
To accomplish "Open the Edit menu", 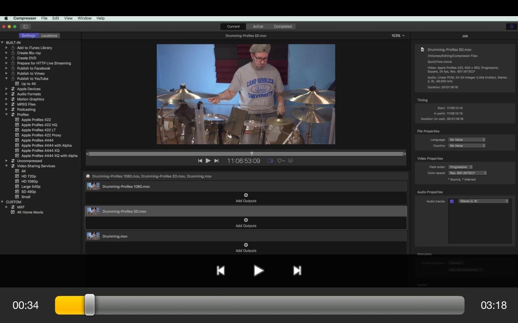I will 55,18.
